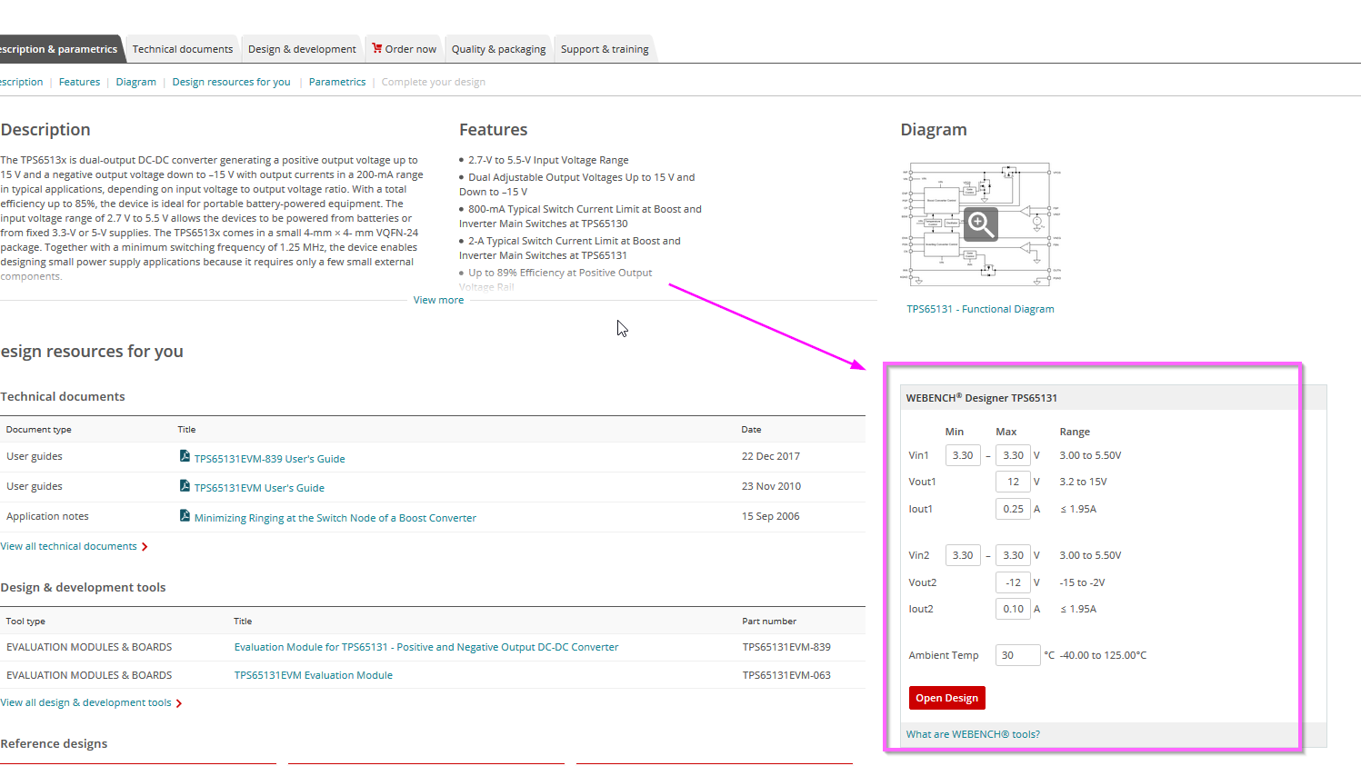1361x766 pixels.
Task: Open PDF icon for TPS65131EVM User's Guide
Action: click(x=185, y=486)
